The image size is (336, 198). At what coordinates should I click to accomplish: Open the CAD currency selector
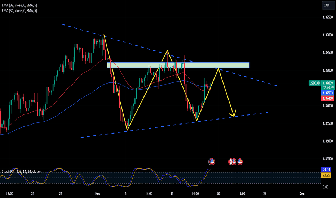328,5
